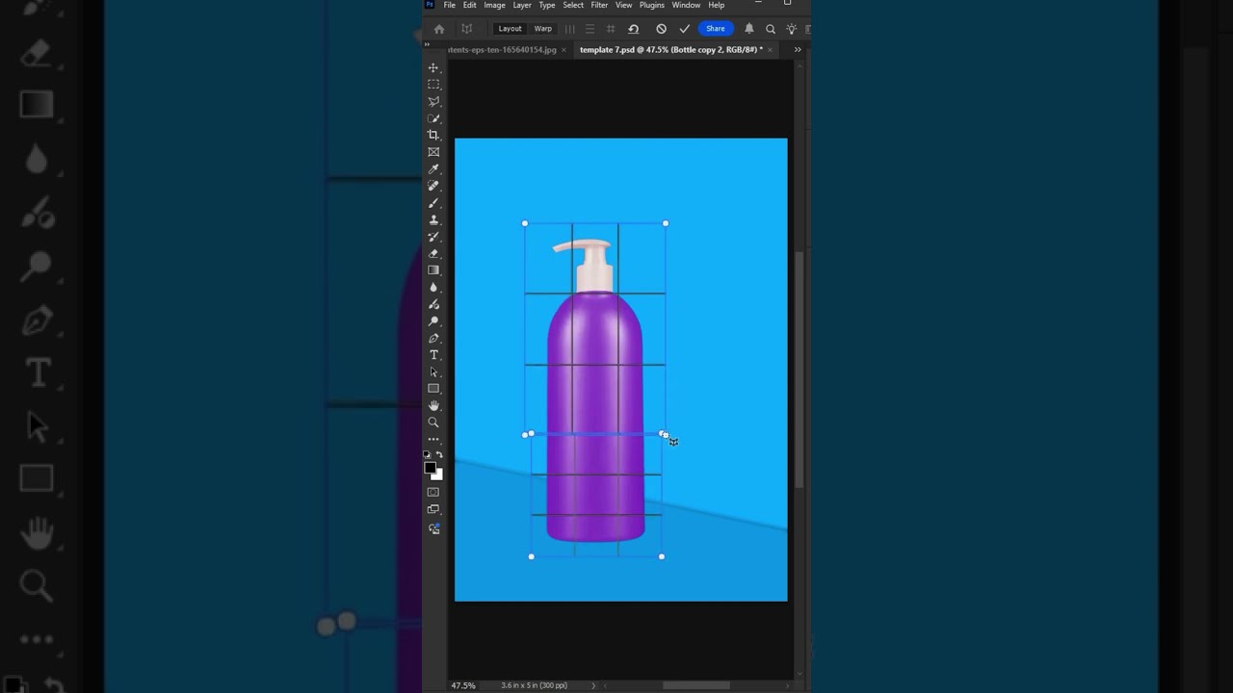Screen dimensions: 1233x693
Task: Open the File menu
Action: click(x=449, y=6)
